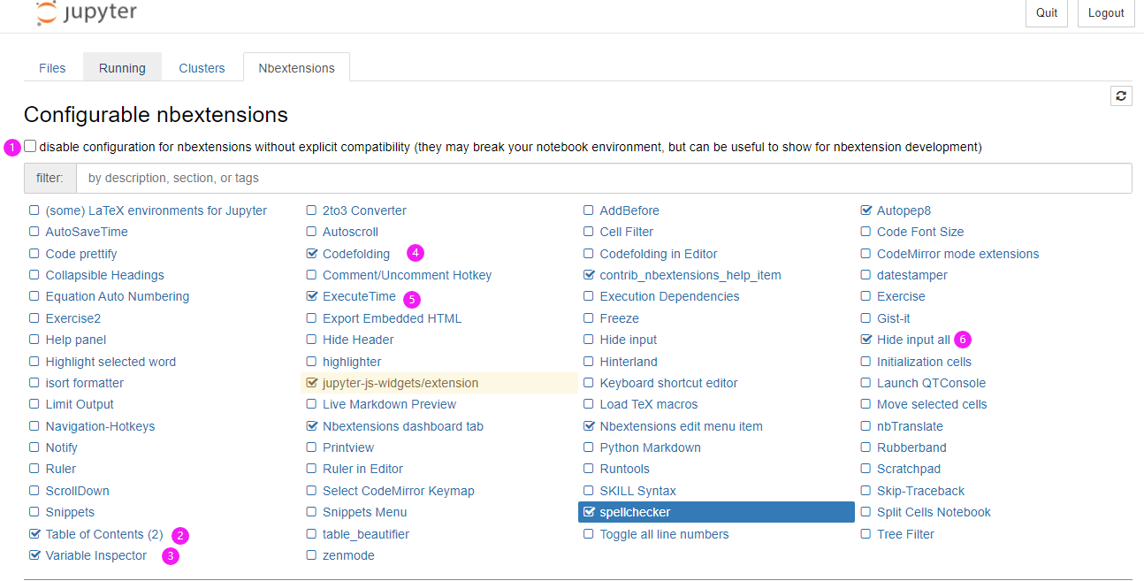Click the Logout button
This screenshot has height=581, width=1144.
[1106, 13]
